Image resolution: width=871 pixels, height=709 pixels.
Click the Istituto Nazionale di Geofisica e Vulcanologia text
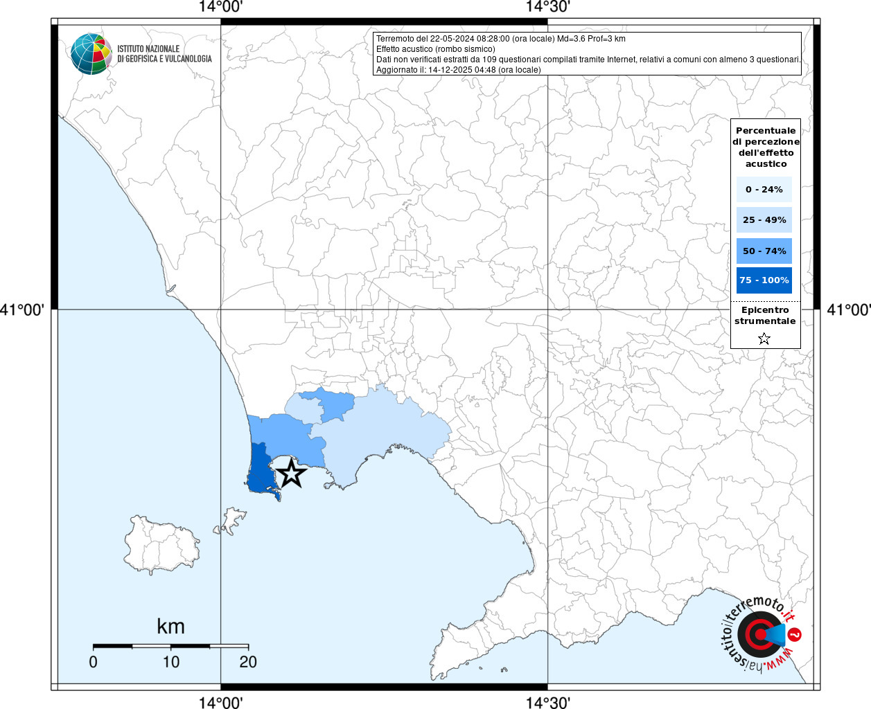(x=164, y=54)
